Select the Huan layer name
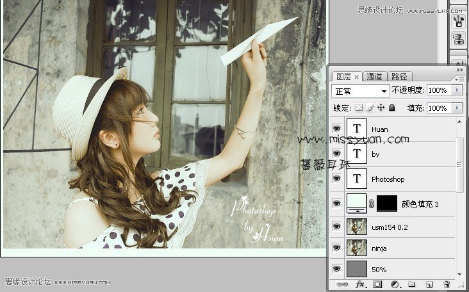Screen dimensions: 469x292 click(x=379, y=129)
